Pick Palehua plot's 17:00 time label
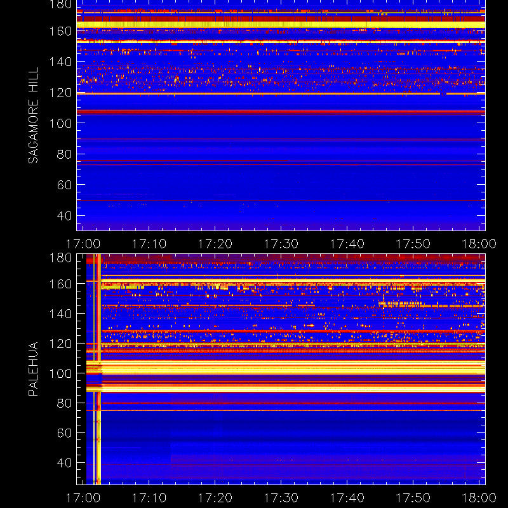This screenshot has width=508, height=508. click(x=83, y=498)
